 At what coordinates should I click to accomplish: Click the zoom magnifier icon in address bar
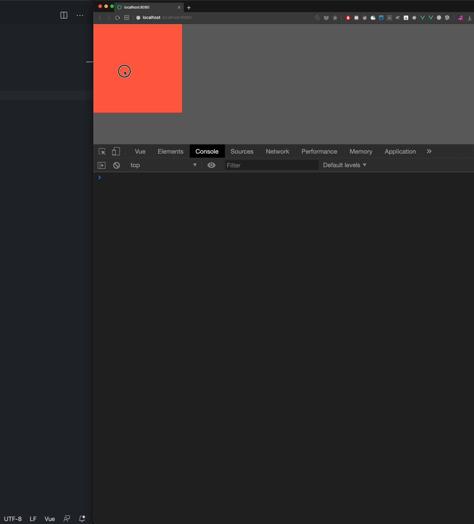coord(317,18)
